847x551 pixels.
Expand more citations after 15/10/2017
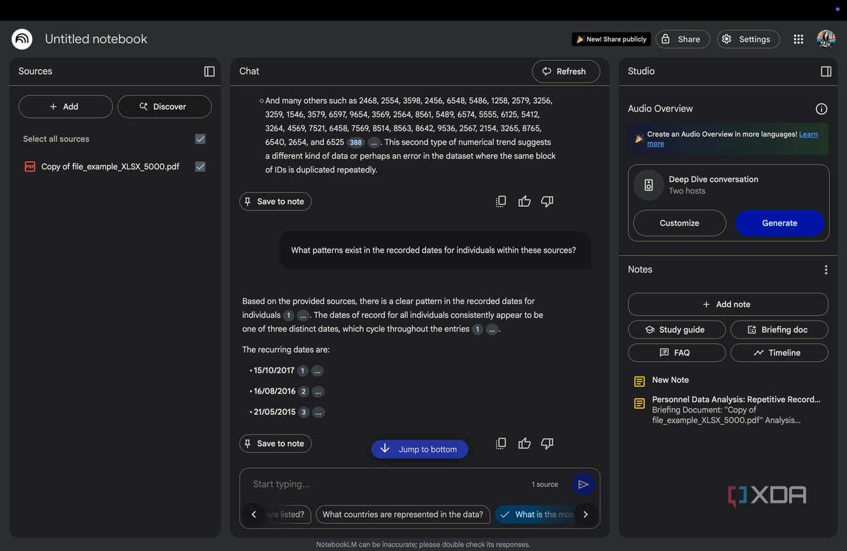click(317, 371)
